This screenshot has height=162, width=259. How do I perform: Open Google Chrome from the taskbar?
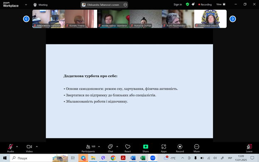(113, 158)
